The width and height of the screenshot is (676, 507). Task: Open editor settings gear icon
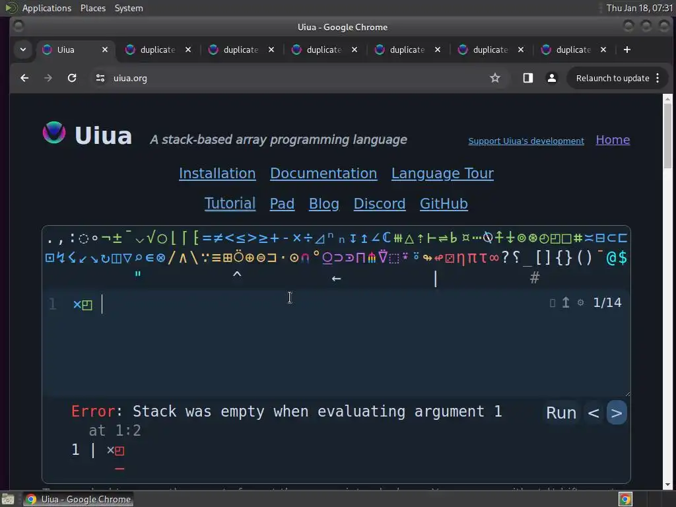pyautogui.click(x=581, y=302)
